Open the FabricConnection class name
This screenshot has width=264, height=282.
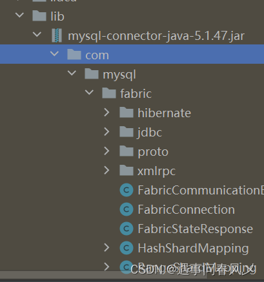(x=187, y=209)
